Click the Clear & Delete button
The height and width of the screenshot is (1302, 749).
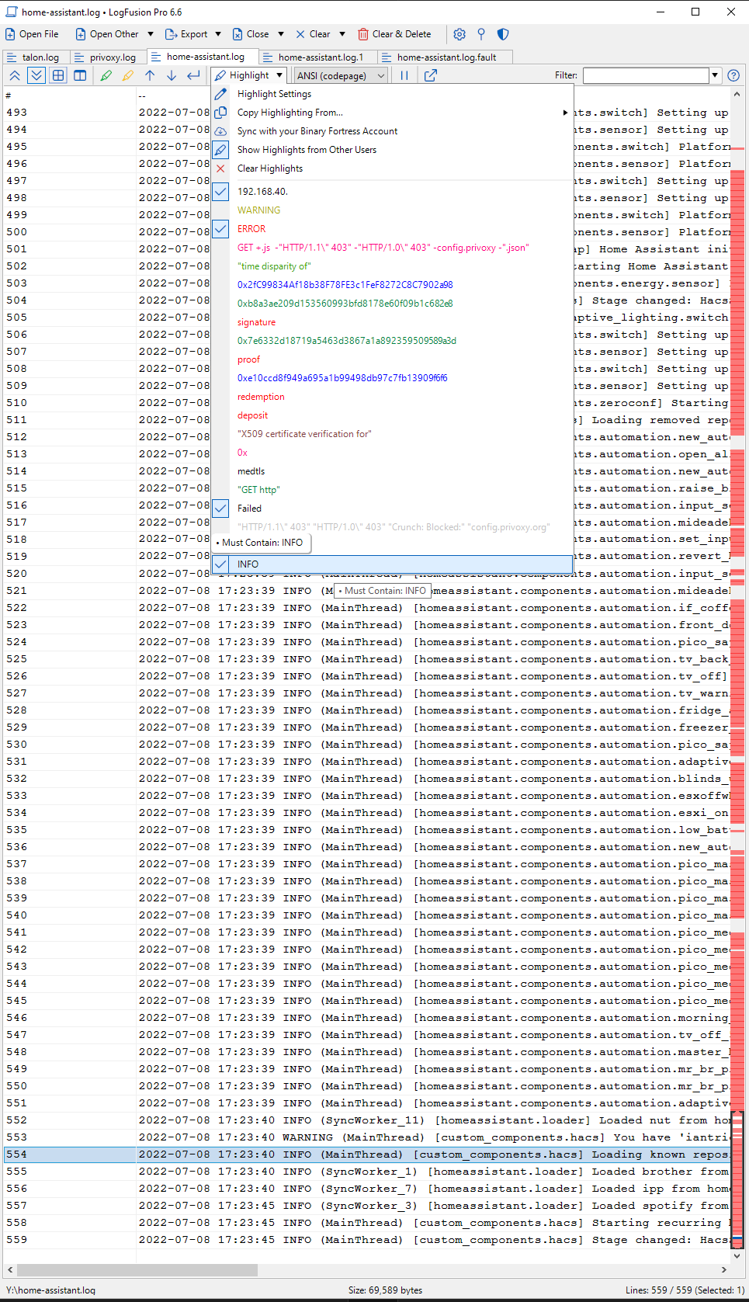tap(394, 34)
